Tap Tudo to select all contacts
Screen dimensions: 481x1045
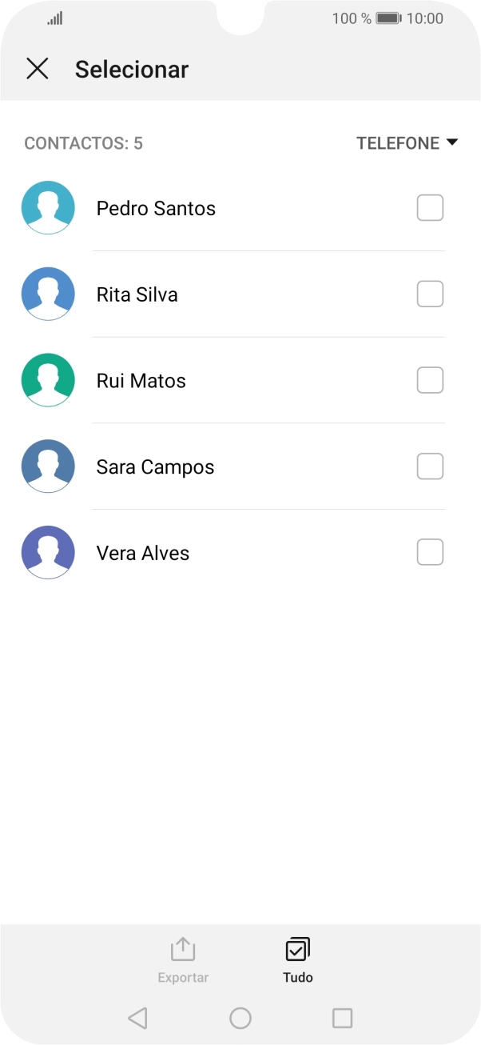point(296,958)
